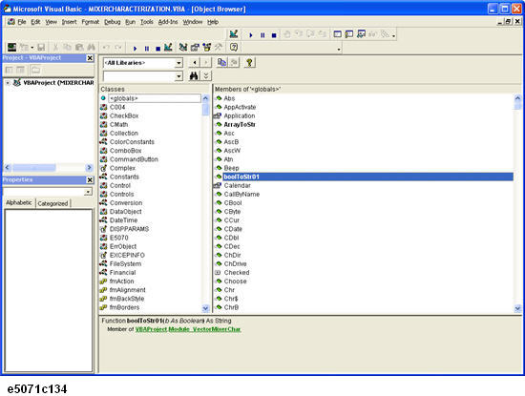Select Calendar member

(x=237, y=185)
